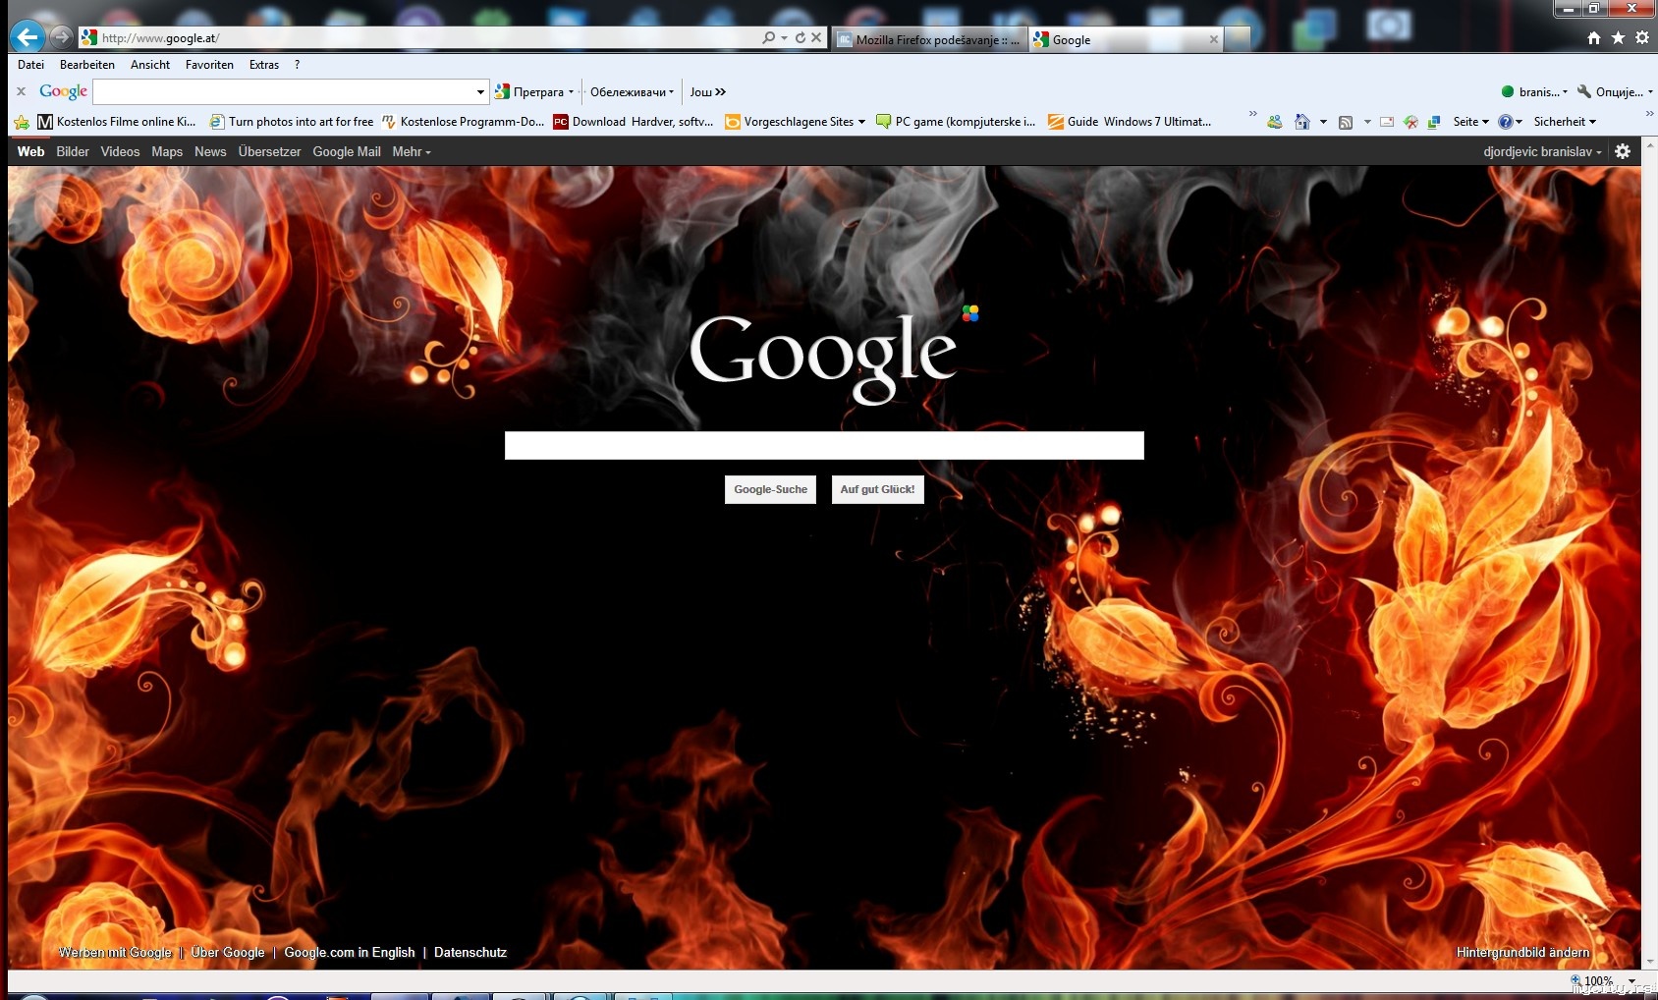Open Google options gear in black bar
The height and width of the screenshot is (1000, 1658).
[1623, 151]
